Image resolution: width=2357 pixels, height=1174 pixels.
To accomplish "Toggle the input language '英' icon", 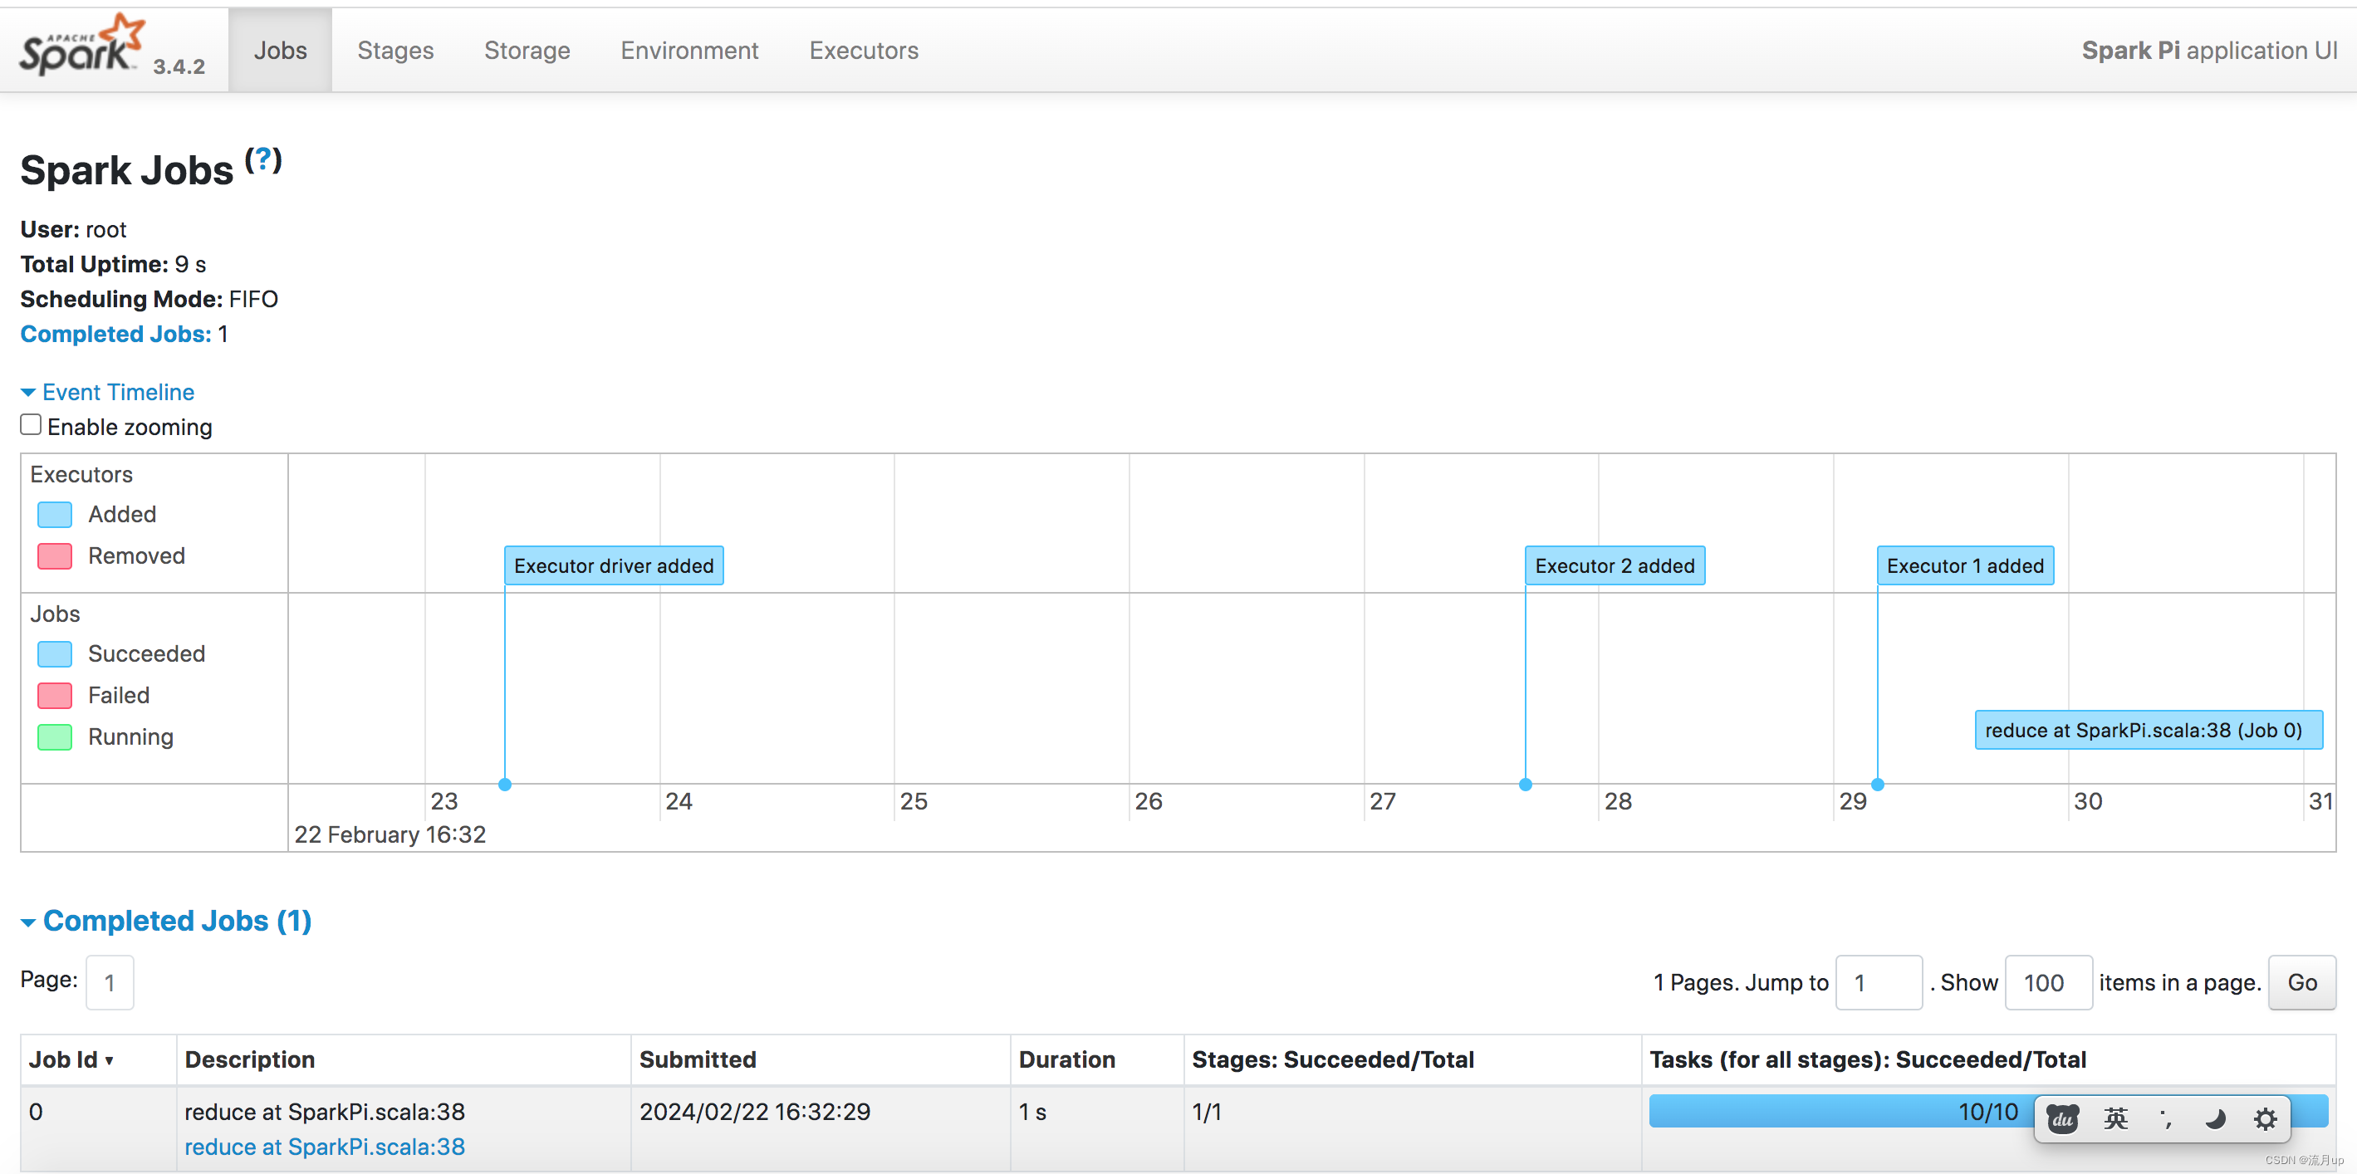I will pos(2115,1118).
